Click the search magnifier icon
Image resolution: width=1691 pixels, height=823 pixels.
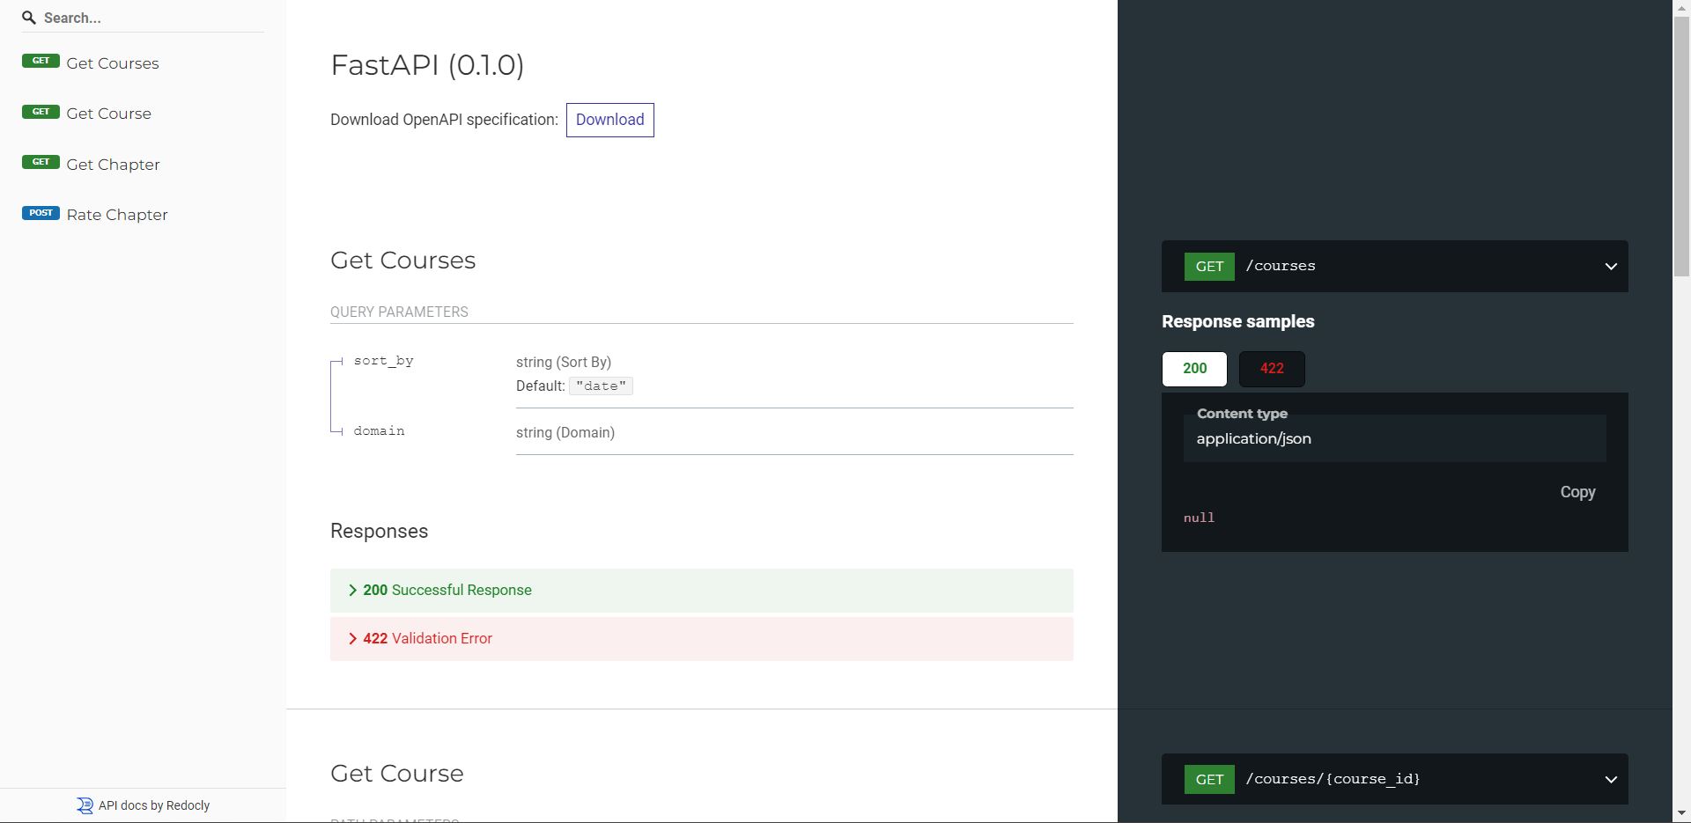29,18
